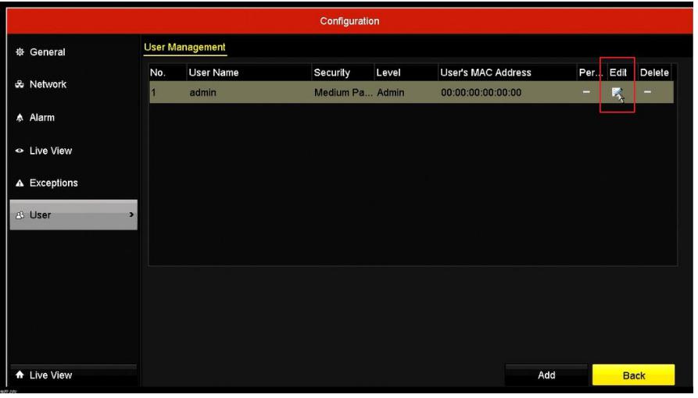Click the yellow Back button
Screen dimensions: 698x398
tap(632, 375)
